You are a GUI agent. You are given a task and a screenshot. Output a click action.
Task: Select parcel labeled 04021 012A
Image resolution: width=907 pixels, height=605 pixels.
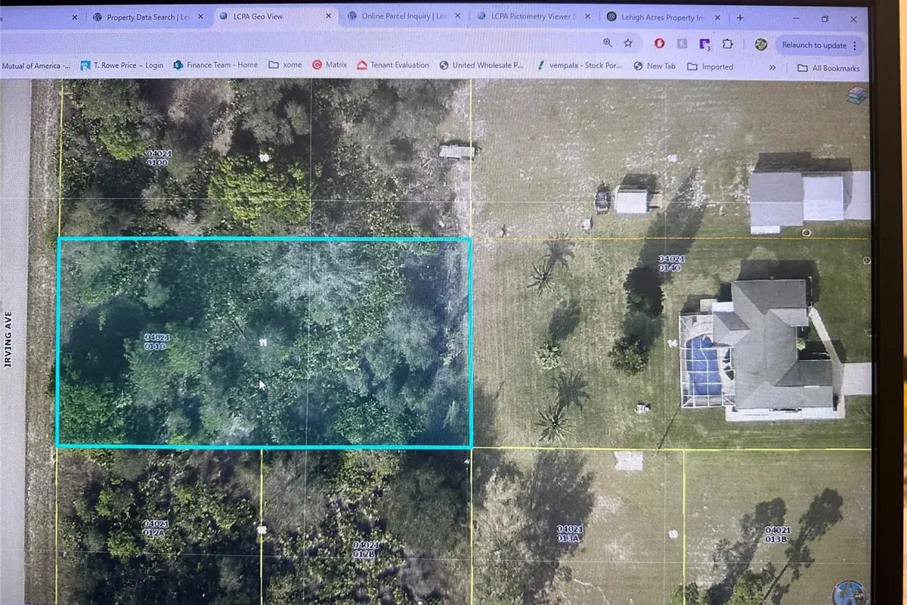[156, 528]
